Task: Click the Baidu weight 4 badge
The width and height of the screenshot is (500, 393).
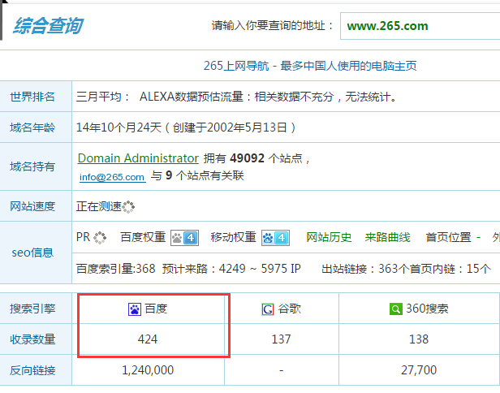Action: click(x=184, y=238)
